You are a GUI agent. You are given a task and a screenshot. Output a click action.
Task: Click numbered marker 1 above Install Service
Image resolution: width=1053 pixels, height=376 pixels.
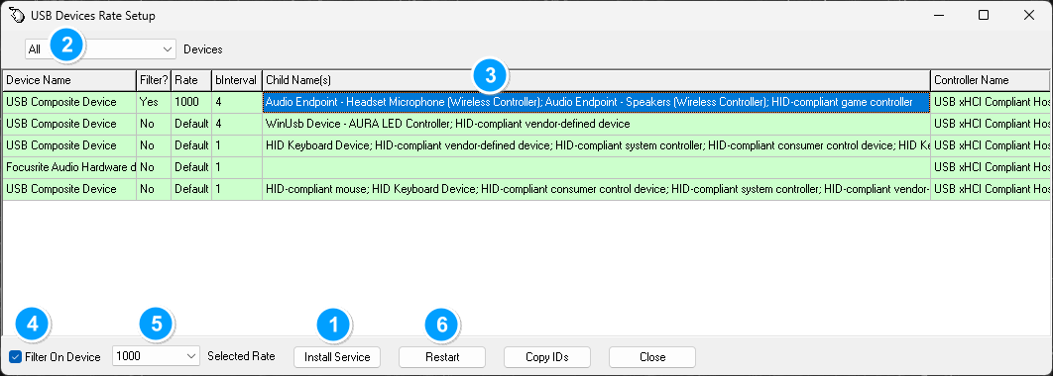point(334,325)
